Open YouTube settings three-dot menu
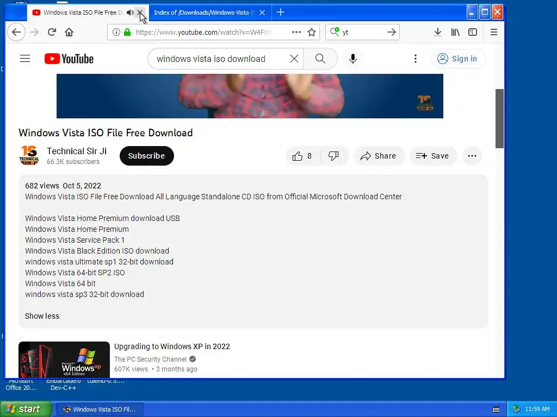The height and width of the screenshot is (417, 557). [x=415, y=59]
